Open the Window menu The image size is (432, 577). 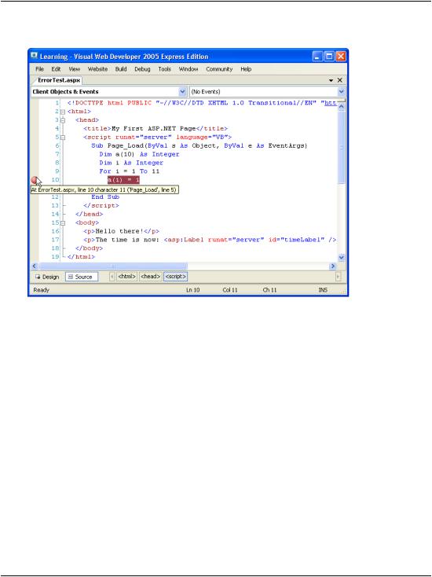[x=189, y=69]
